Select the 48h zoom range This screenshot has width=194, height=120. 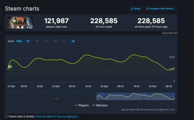coord(19,41)
